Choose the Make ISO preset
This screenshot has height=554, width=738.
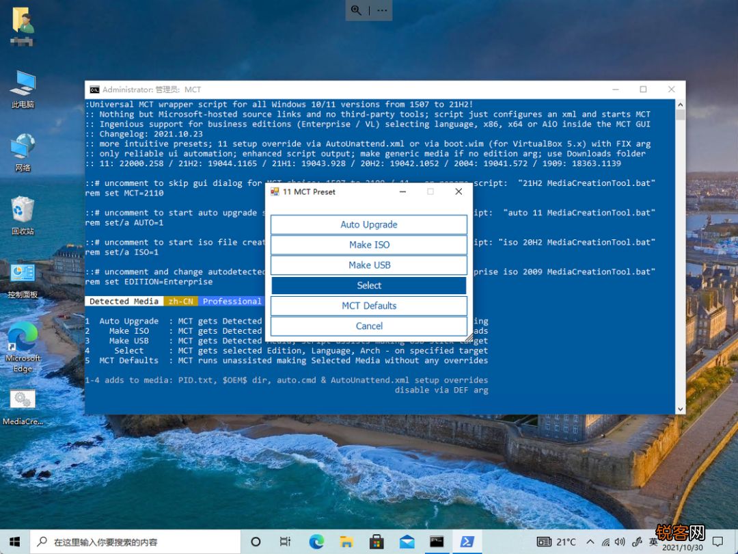368,245
